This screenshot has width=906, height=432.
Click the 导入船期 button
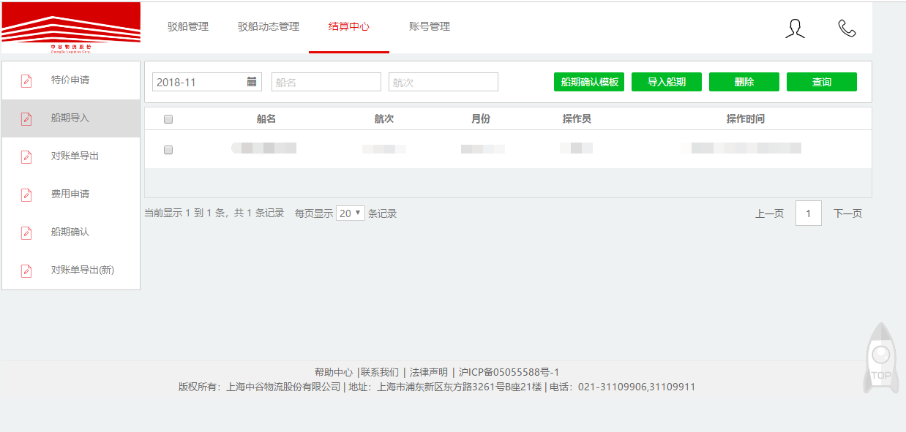667,82
